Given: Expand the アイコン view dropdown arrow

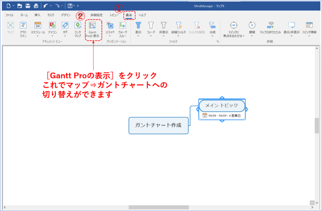Looking at the screenshot, I should tap(53, 36).
